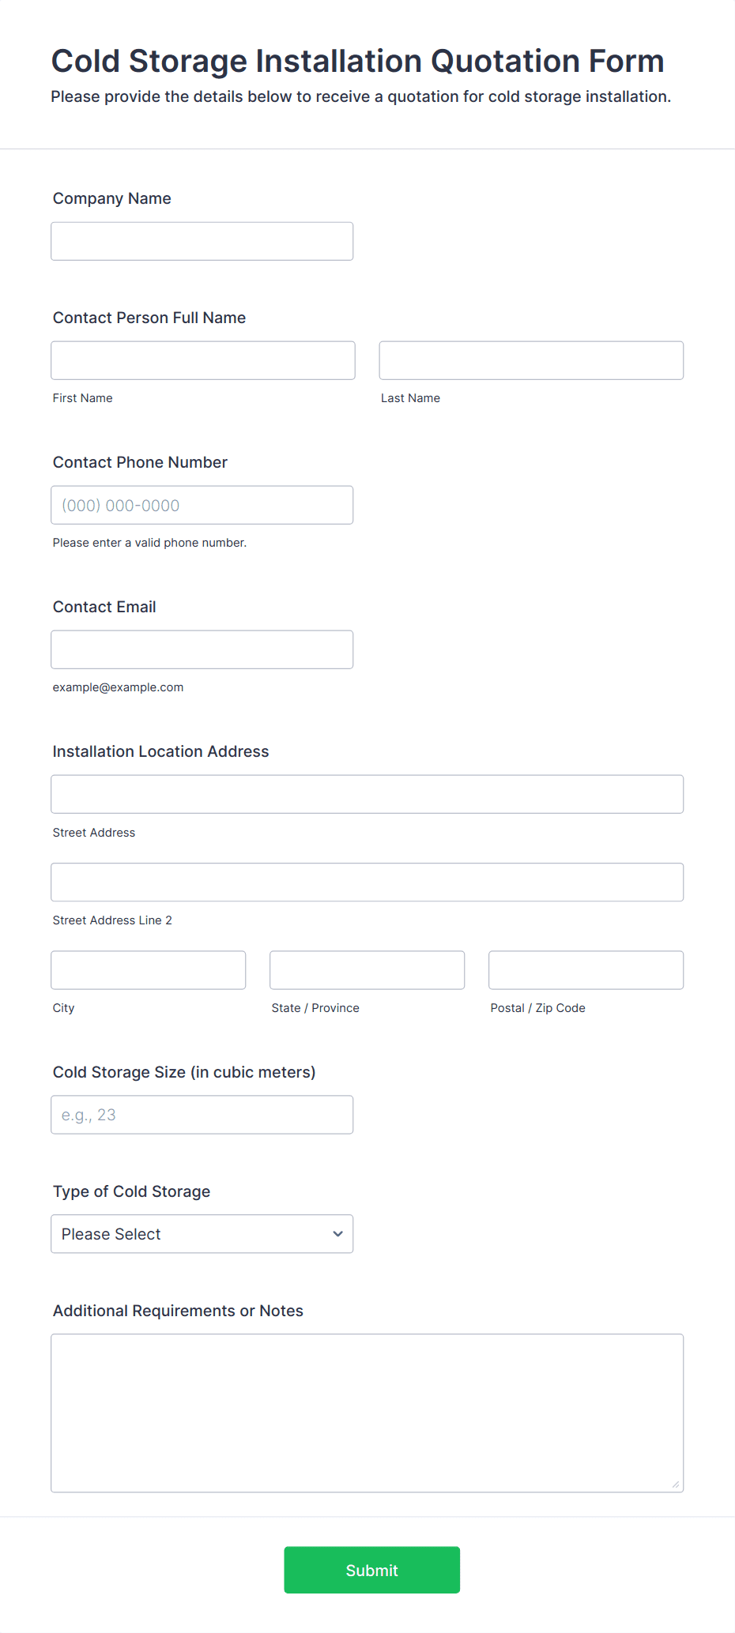Open the Type of Cold Storage dropdown

pos(202,1234)
